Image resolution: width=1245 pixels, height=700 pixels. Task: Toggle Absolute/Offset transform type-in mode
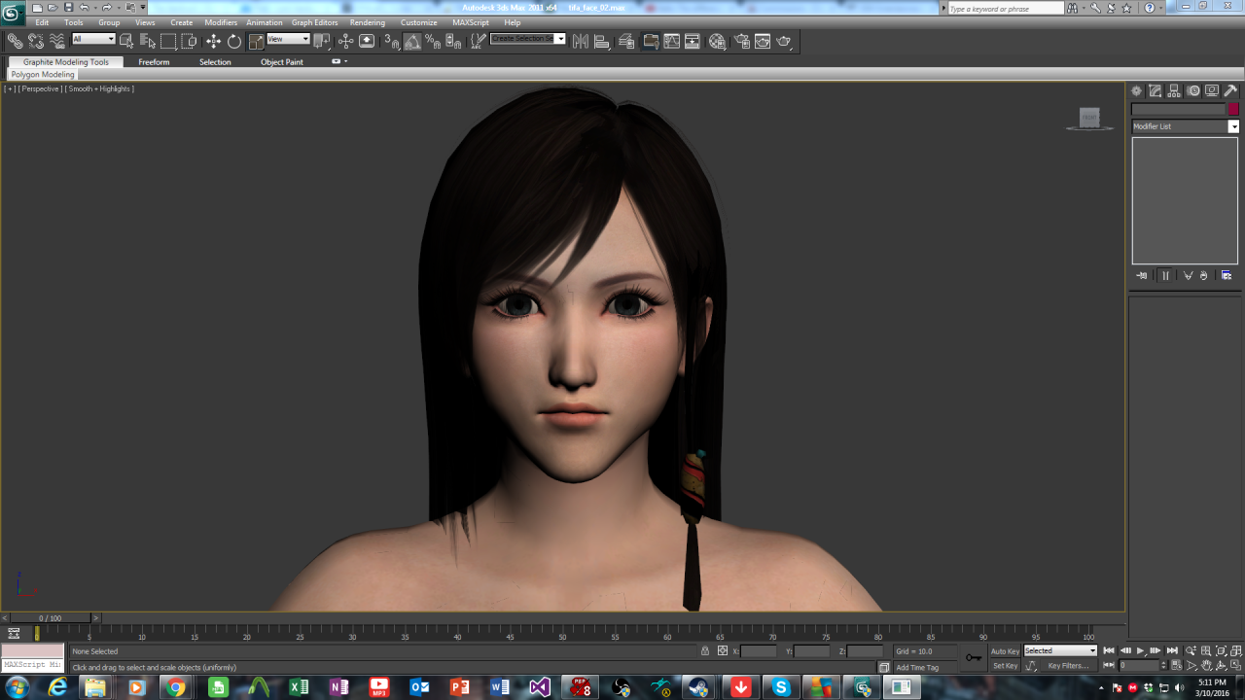pos(722,650)
